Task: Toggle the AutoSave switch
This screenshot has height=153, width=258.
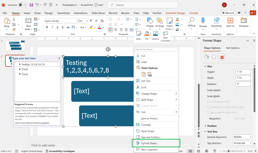Action: 23,5
